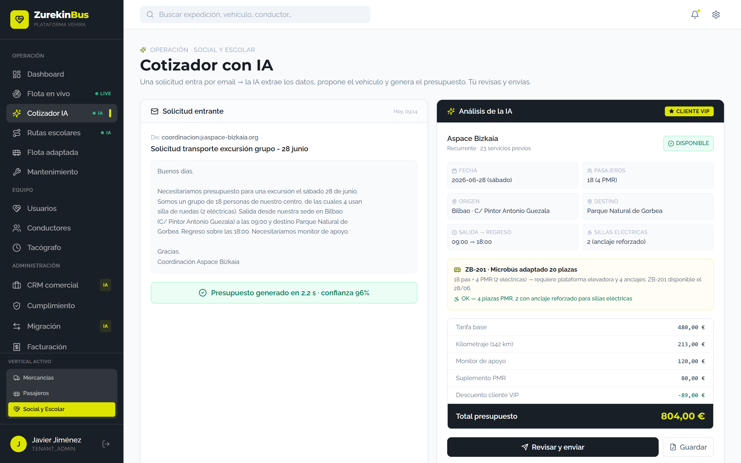The width and height of the screenshot is (741, 463).
Task: Switch vertical to Pasajeros
Action: (61, 393)
